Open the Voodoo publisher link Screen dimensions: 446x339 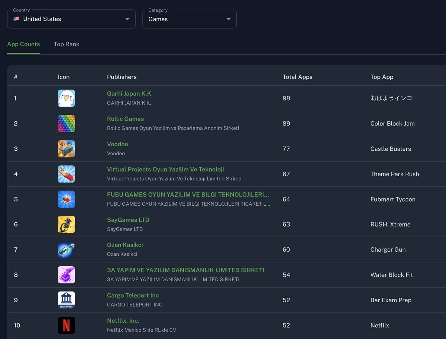[x=117, y=144]
